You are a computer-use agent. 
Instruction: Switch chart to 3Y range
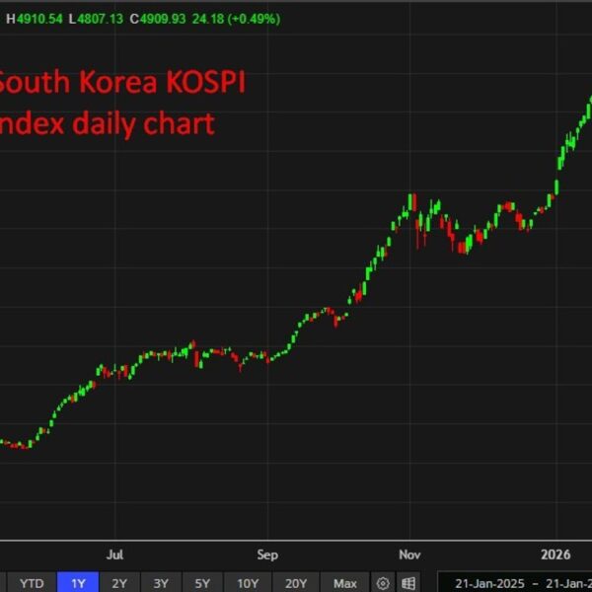[161, 583]
